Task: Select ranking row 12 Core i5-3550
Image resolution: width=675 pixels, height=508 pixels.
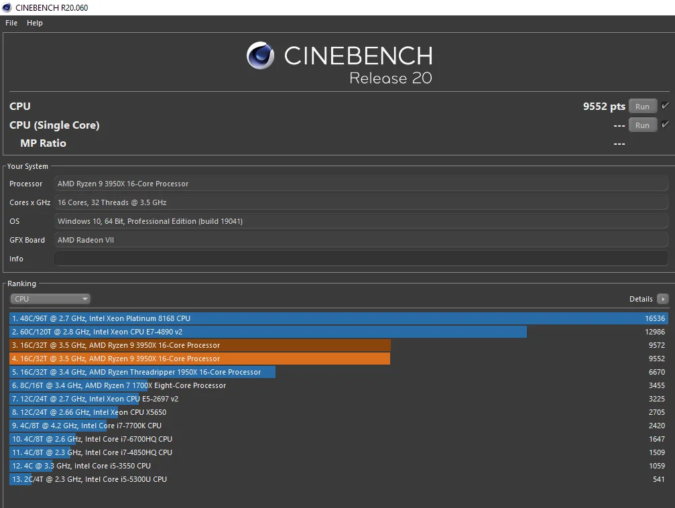Action: [339, 465]
